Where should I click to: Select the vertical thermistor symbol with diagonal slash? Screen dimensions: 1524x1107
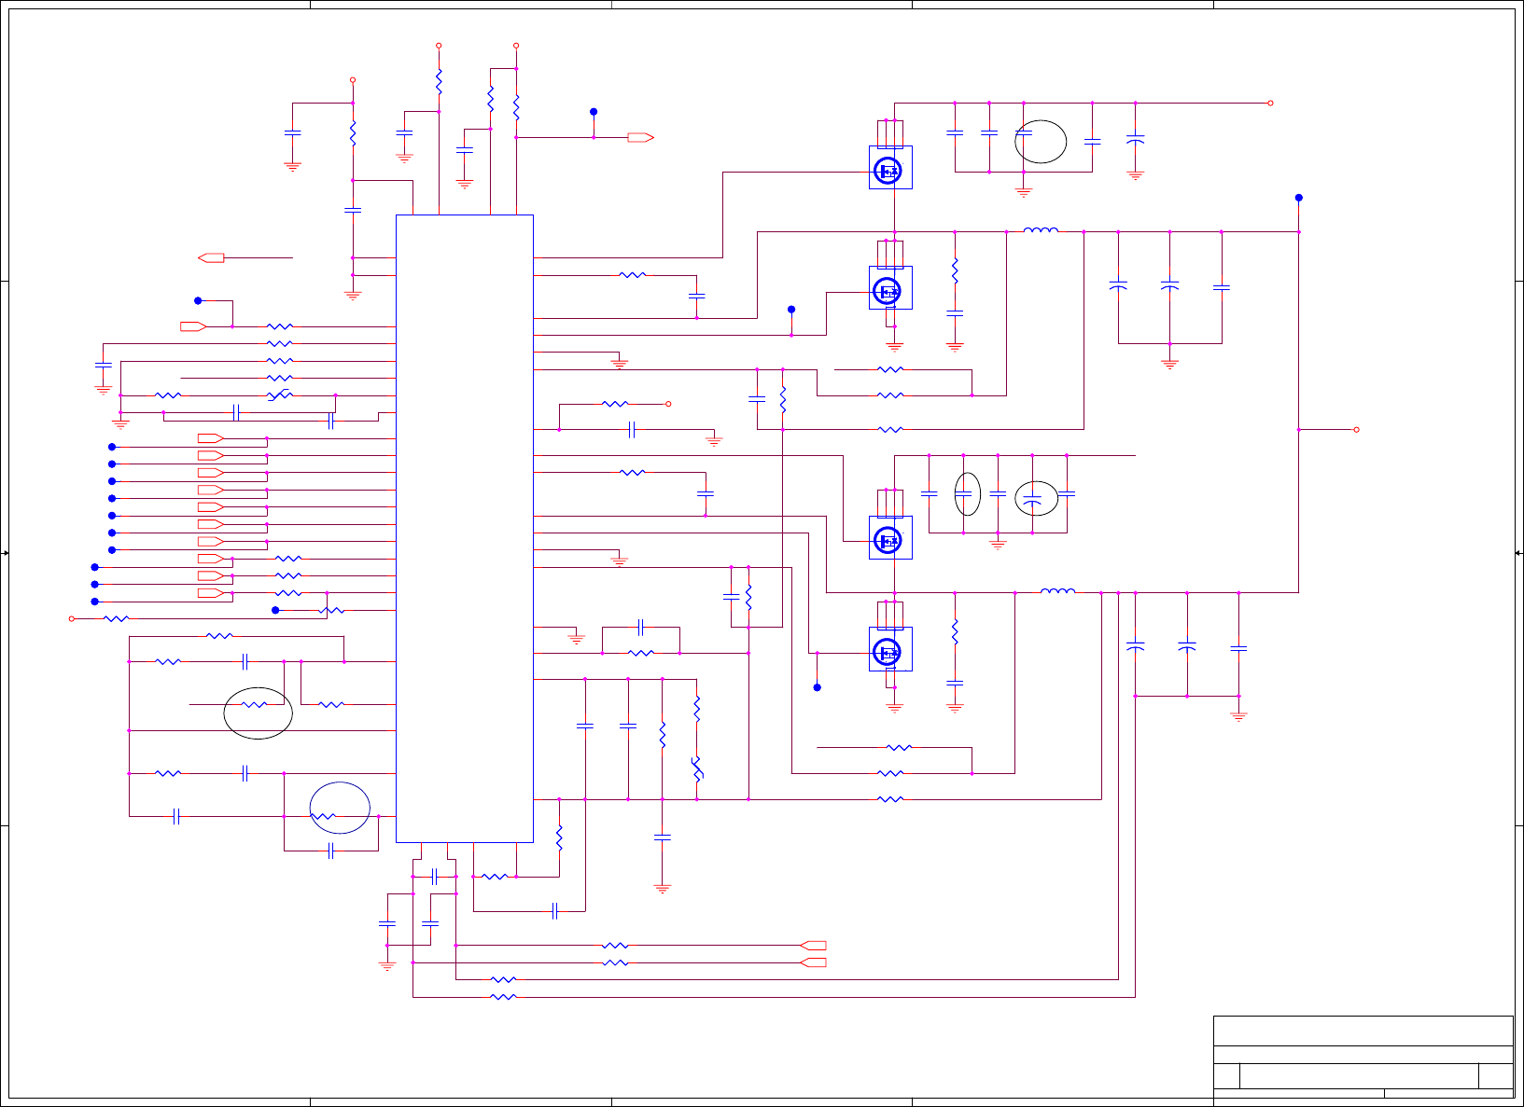pyautogui.click(x=697, y=769)
